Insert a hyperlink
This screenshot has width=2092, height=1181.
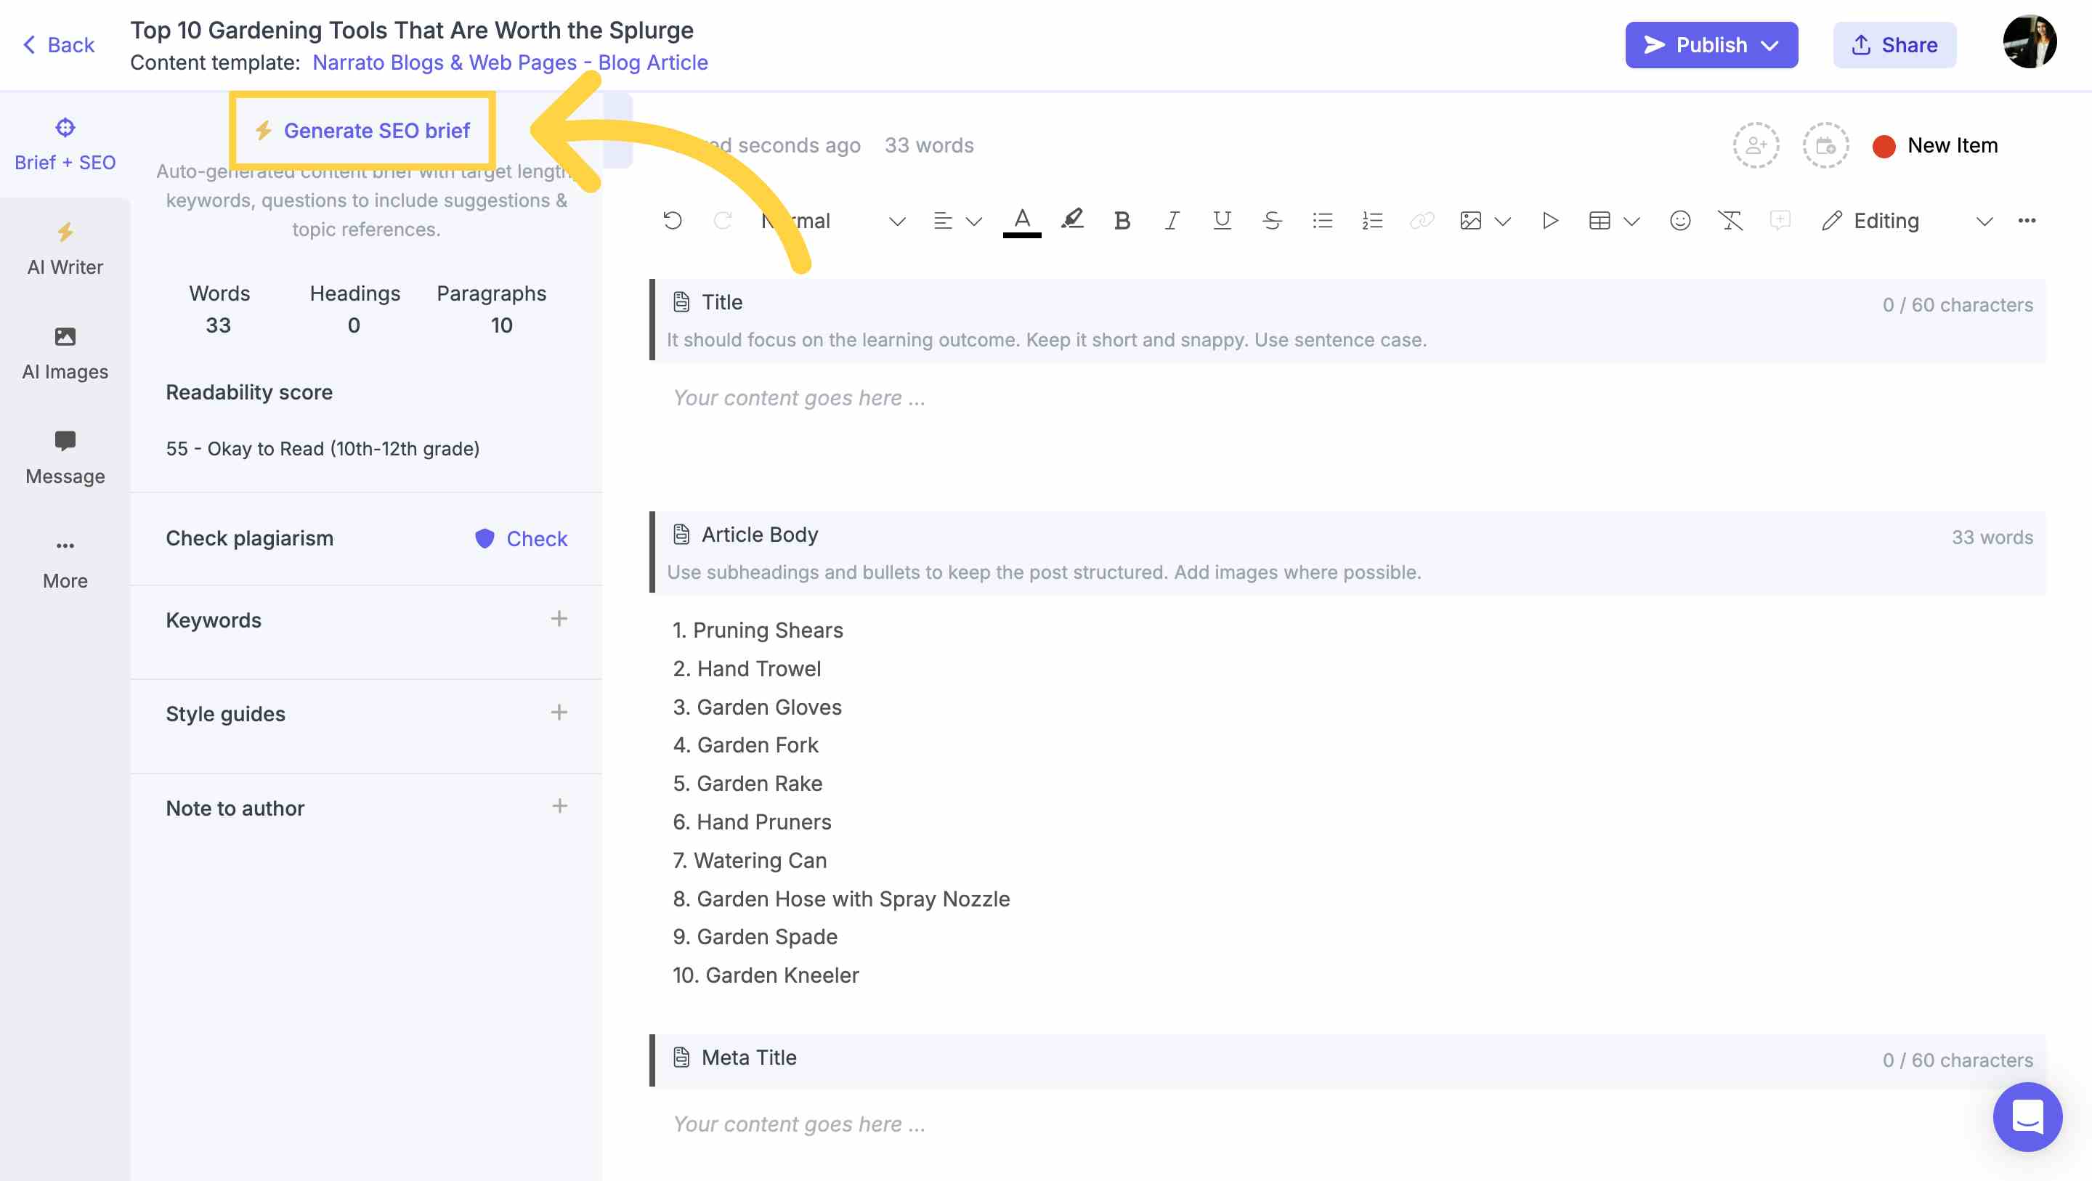coord(1422,221)
